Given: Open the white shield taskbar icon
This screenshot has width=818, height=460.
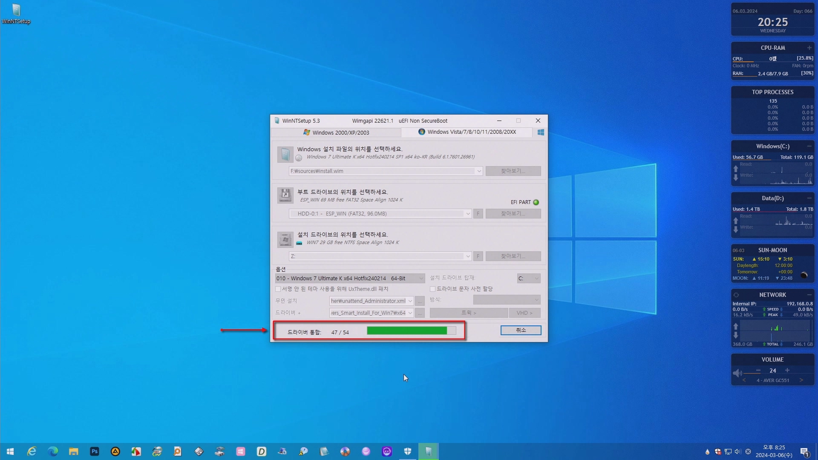Looking at the screenshot, I should (407, 451).
